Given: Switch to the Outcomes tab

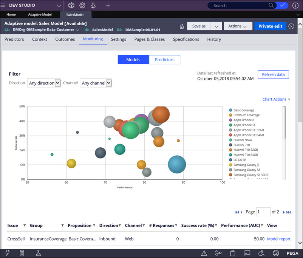Looking at the screenshot, I should (x=65, y=39).
